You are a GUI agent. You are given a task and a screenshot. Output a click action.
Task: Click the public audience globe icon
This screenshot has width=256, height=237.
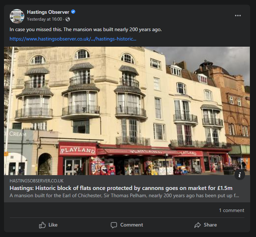click(68, 19)
